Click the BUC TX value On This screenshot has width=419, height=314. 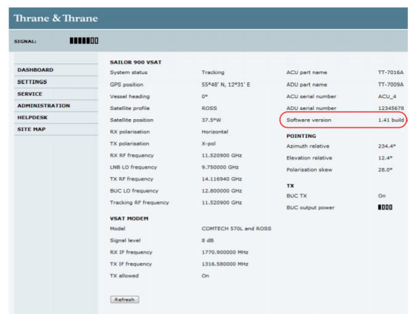coord(382,196)
